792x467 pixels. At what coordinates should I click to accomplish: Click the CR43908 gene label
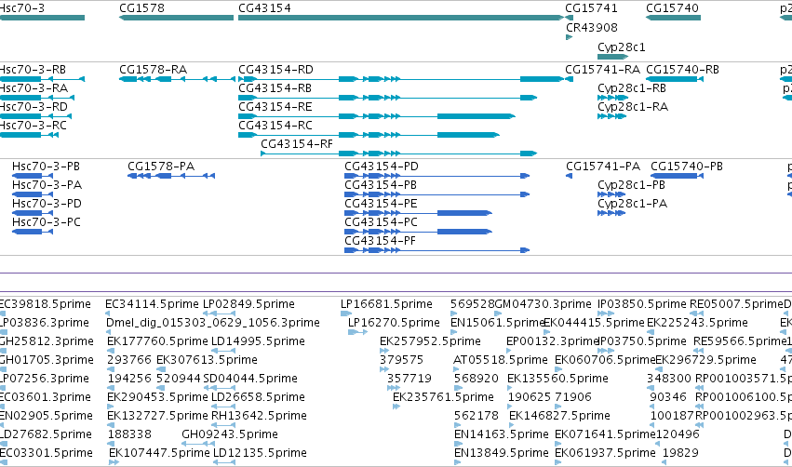click(x=592, y=28)
